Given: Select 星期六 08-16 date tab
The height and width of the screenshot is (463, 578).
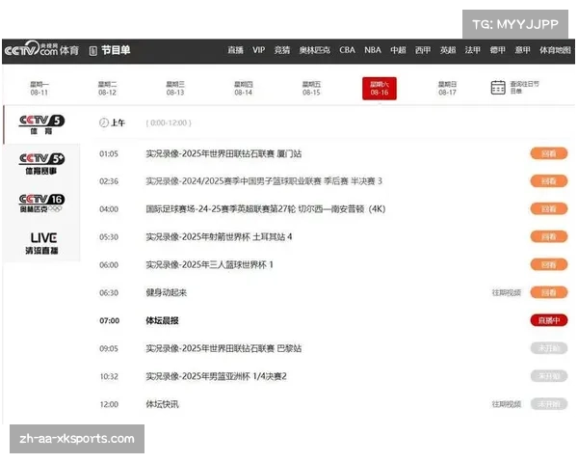Looking at the screenshot, I should (380, 88).
